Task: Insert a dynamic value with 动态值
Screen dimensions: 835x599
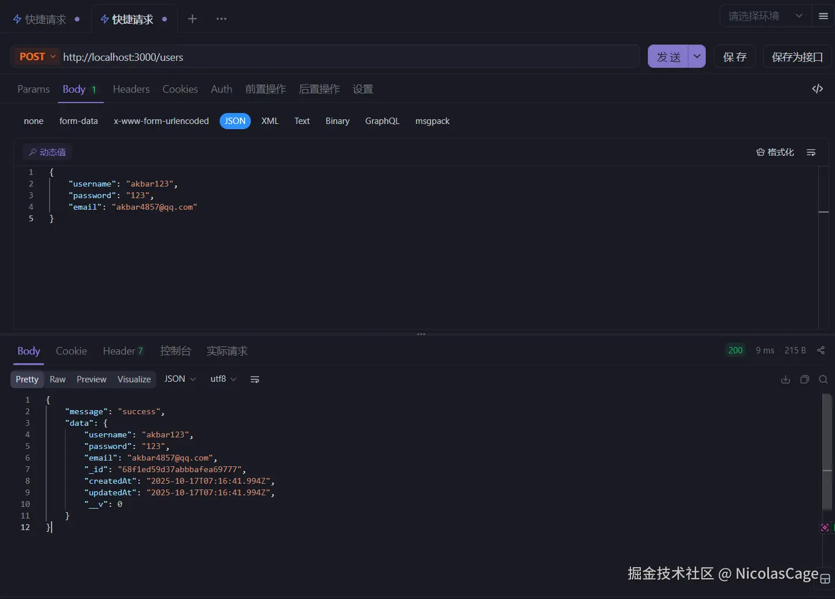Action: coord(48,152)
